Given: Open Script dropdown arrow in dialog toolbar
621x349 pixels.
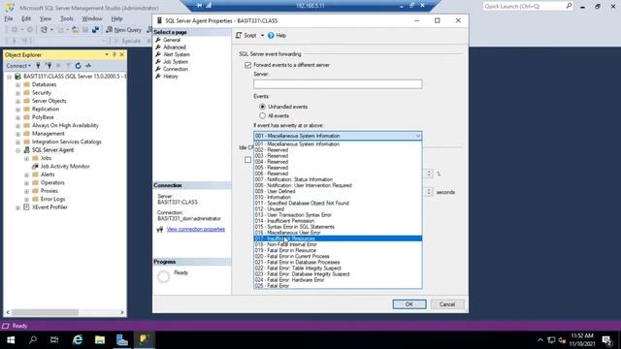Looking at the screenshot, I should pyautogui.click(x=262, y=36).
